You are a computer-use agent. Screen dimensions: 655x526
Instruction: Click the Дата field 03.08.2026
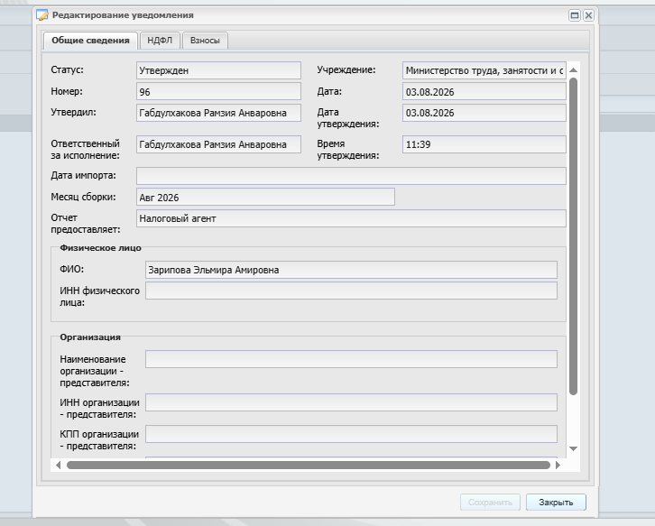click(x=484, y=91)
